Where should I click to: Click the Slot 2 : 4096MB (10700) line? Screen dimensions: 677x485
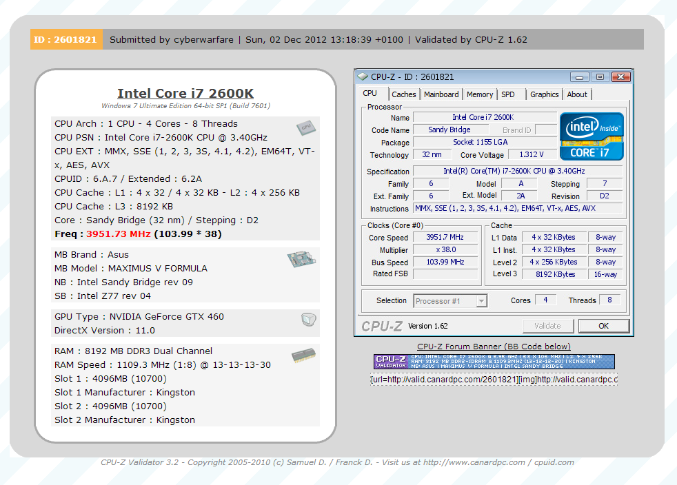[110, 406]
